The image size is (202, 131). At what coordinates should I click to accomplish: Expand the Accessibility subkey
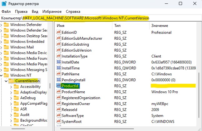pyautogui.click(x=11, y=87)
